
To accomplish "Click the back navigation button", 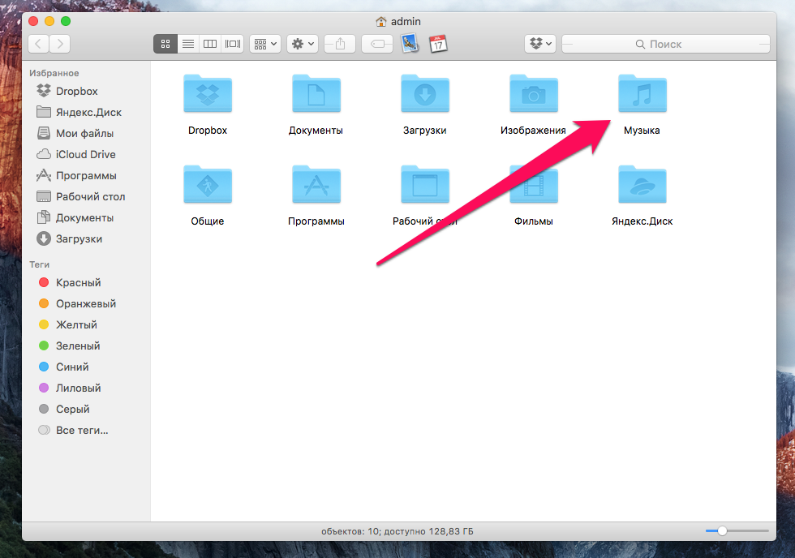I will pos(38,44).
